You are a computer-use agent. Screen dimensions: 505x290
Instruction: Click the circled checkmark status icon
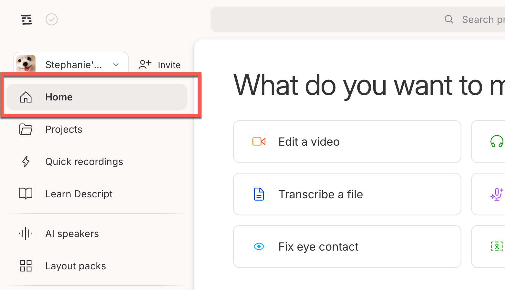pyautogui.click(x=52, y=19)
